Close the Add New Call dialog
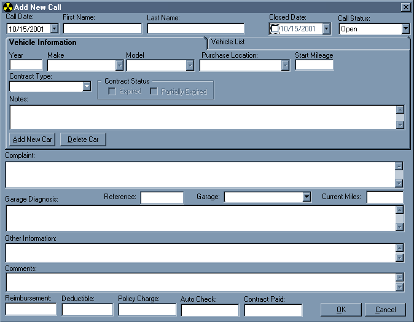Viewport: 414px width, 322px height. (405, 7)
